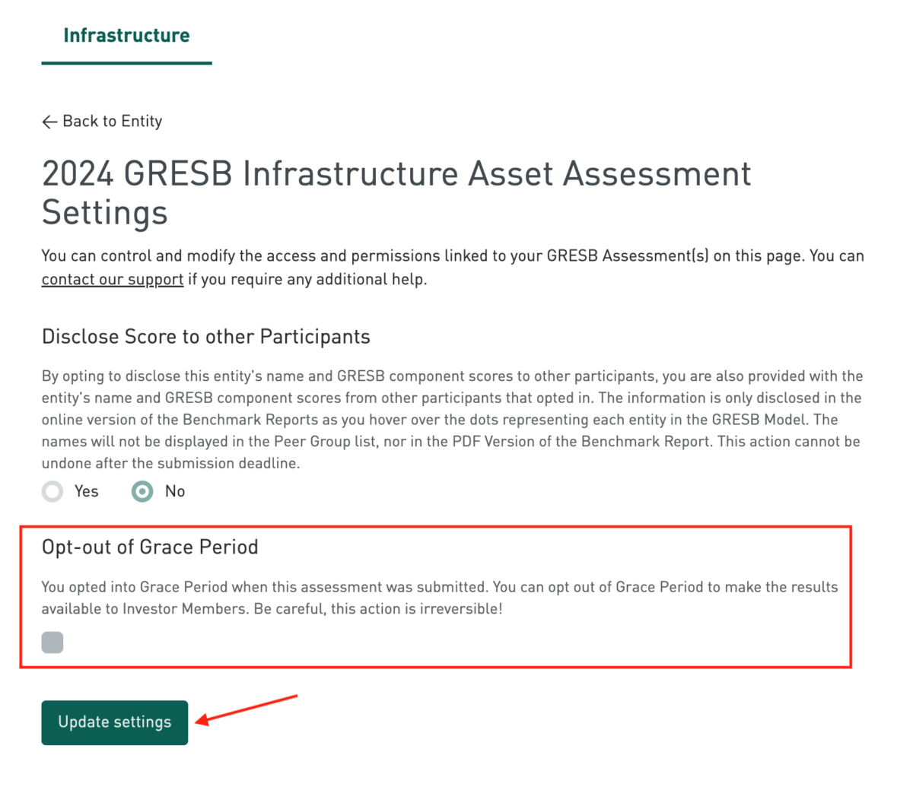The image size is (913, 809).
Task: Tick the Opt-out of Grace Period checkbox
Action: 52,642
